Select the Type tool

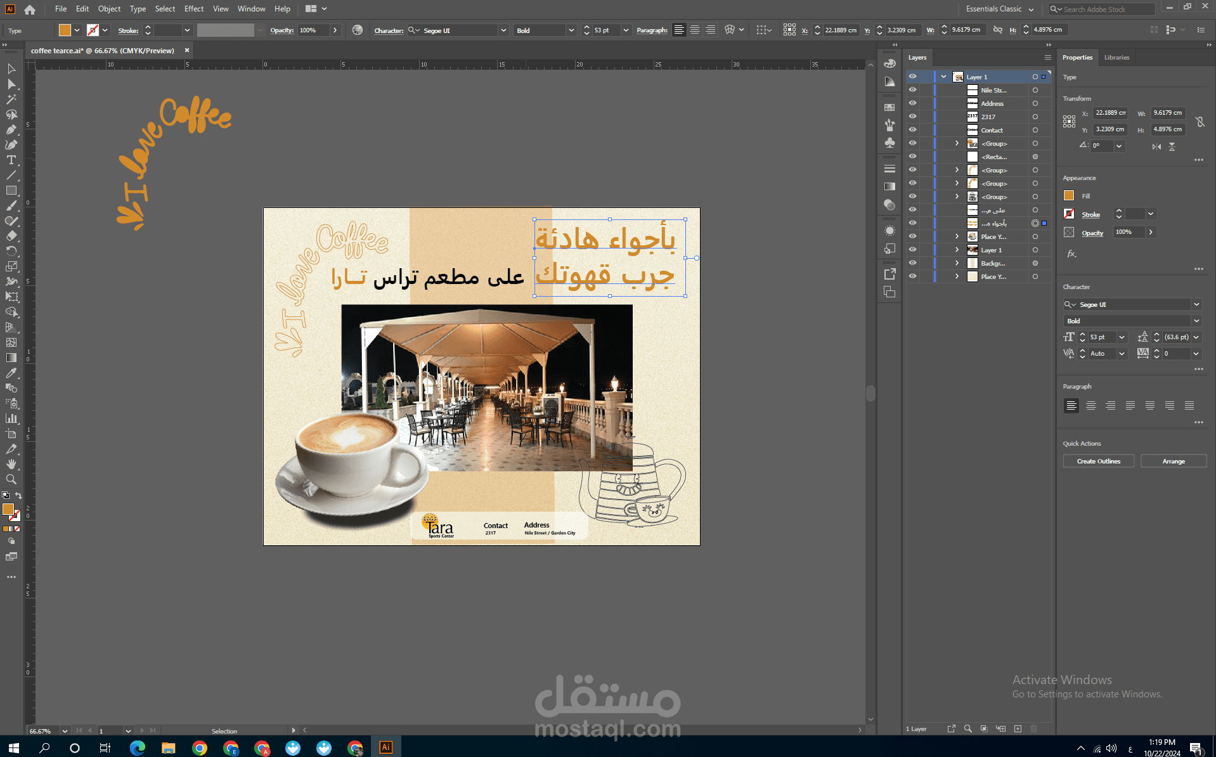tap(11, 160)
